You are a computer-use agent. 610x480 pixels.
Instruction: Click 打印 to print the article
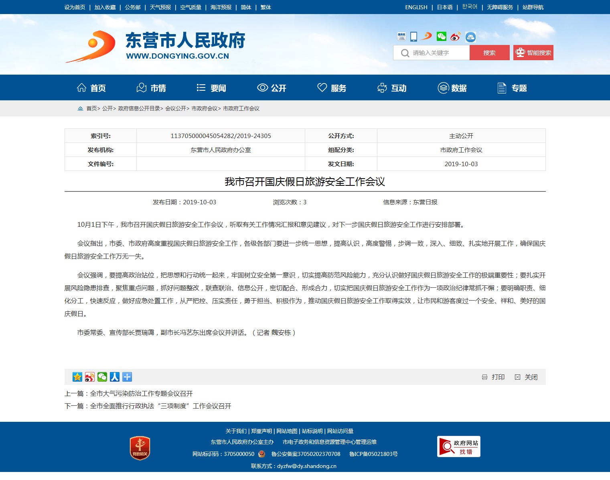(x=494, y=377)
